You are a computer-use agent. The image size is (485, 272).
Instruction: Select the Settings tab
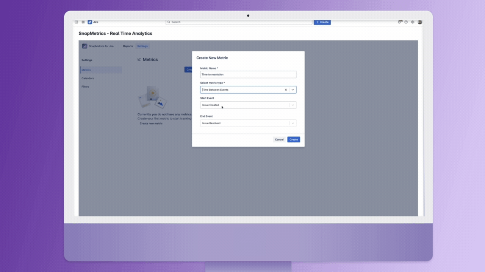pos(142,46)
